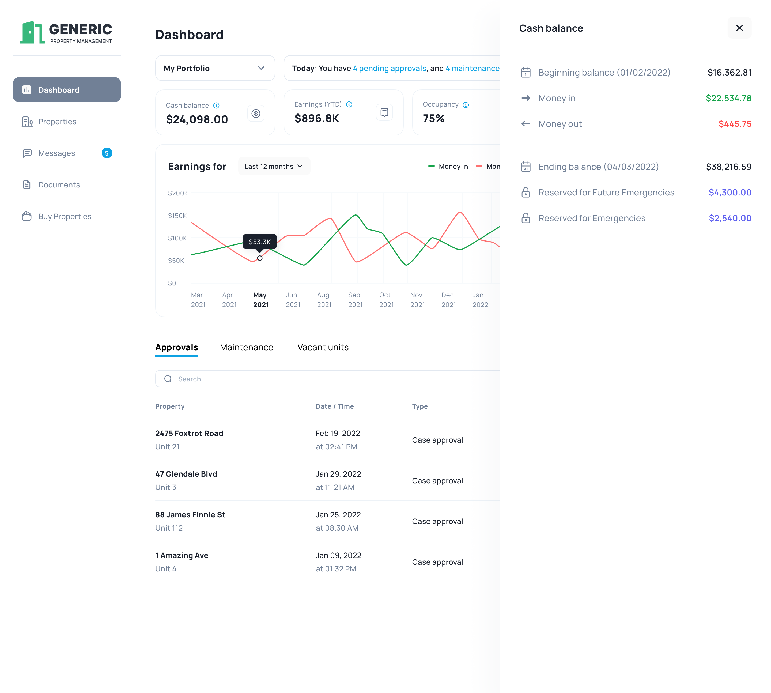This screenshot has height=693, width=771.
Task: Open Properties from the sidebar building icon
Action: click(x=27, y=122)
